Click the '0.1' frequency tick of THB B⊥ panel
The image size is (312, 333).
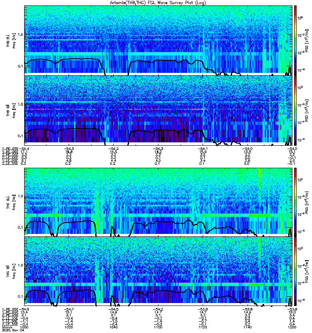point(20,66)
